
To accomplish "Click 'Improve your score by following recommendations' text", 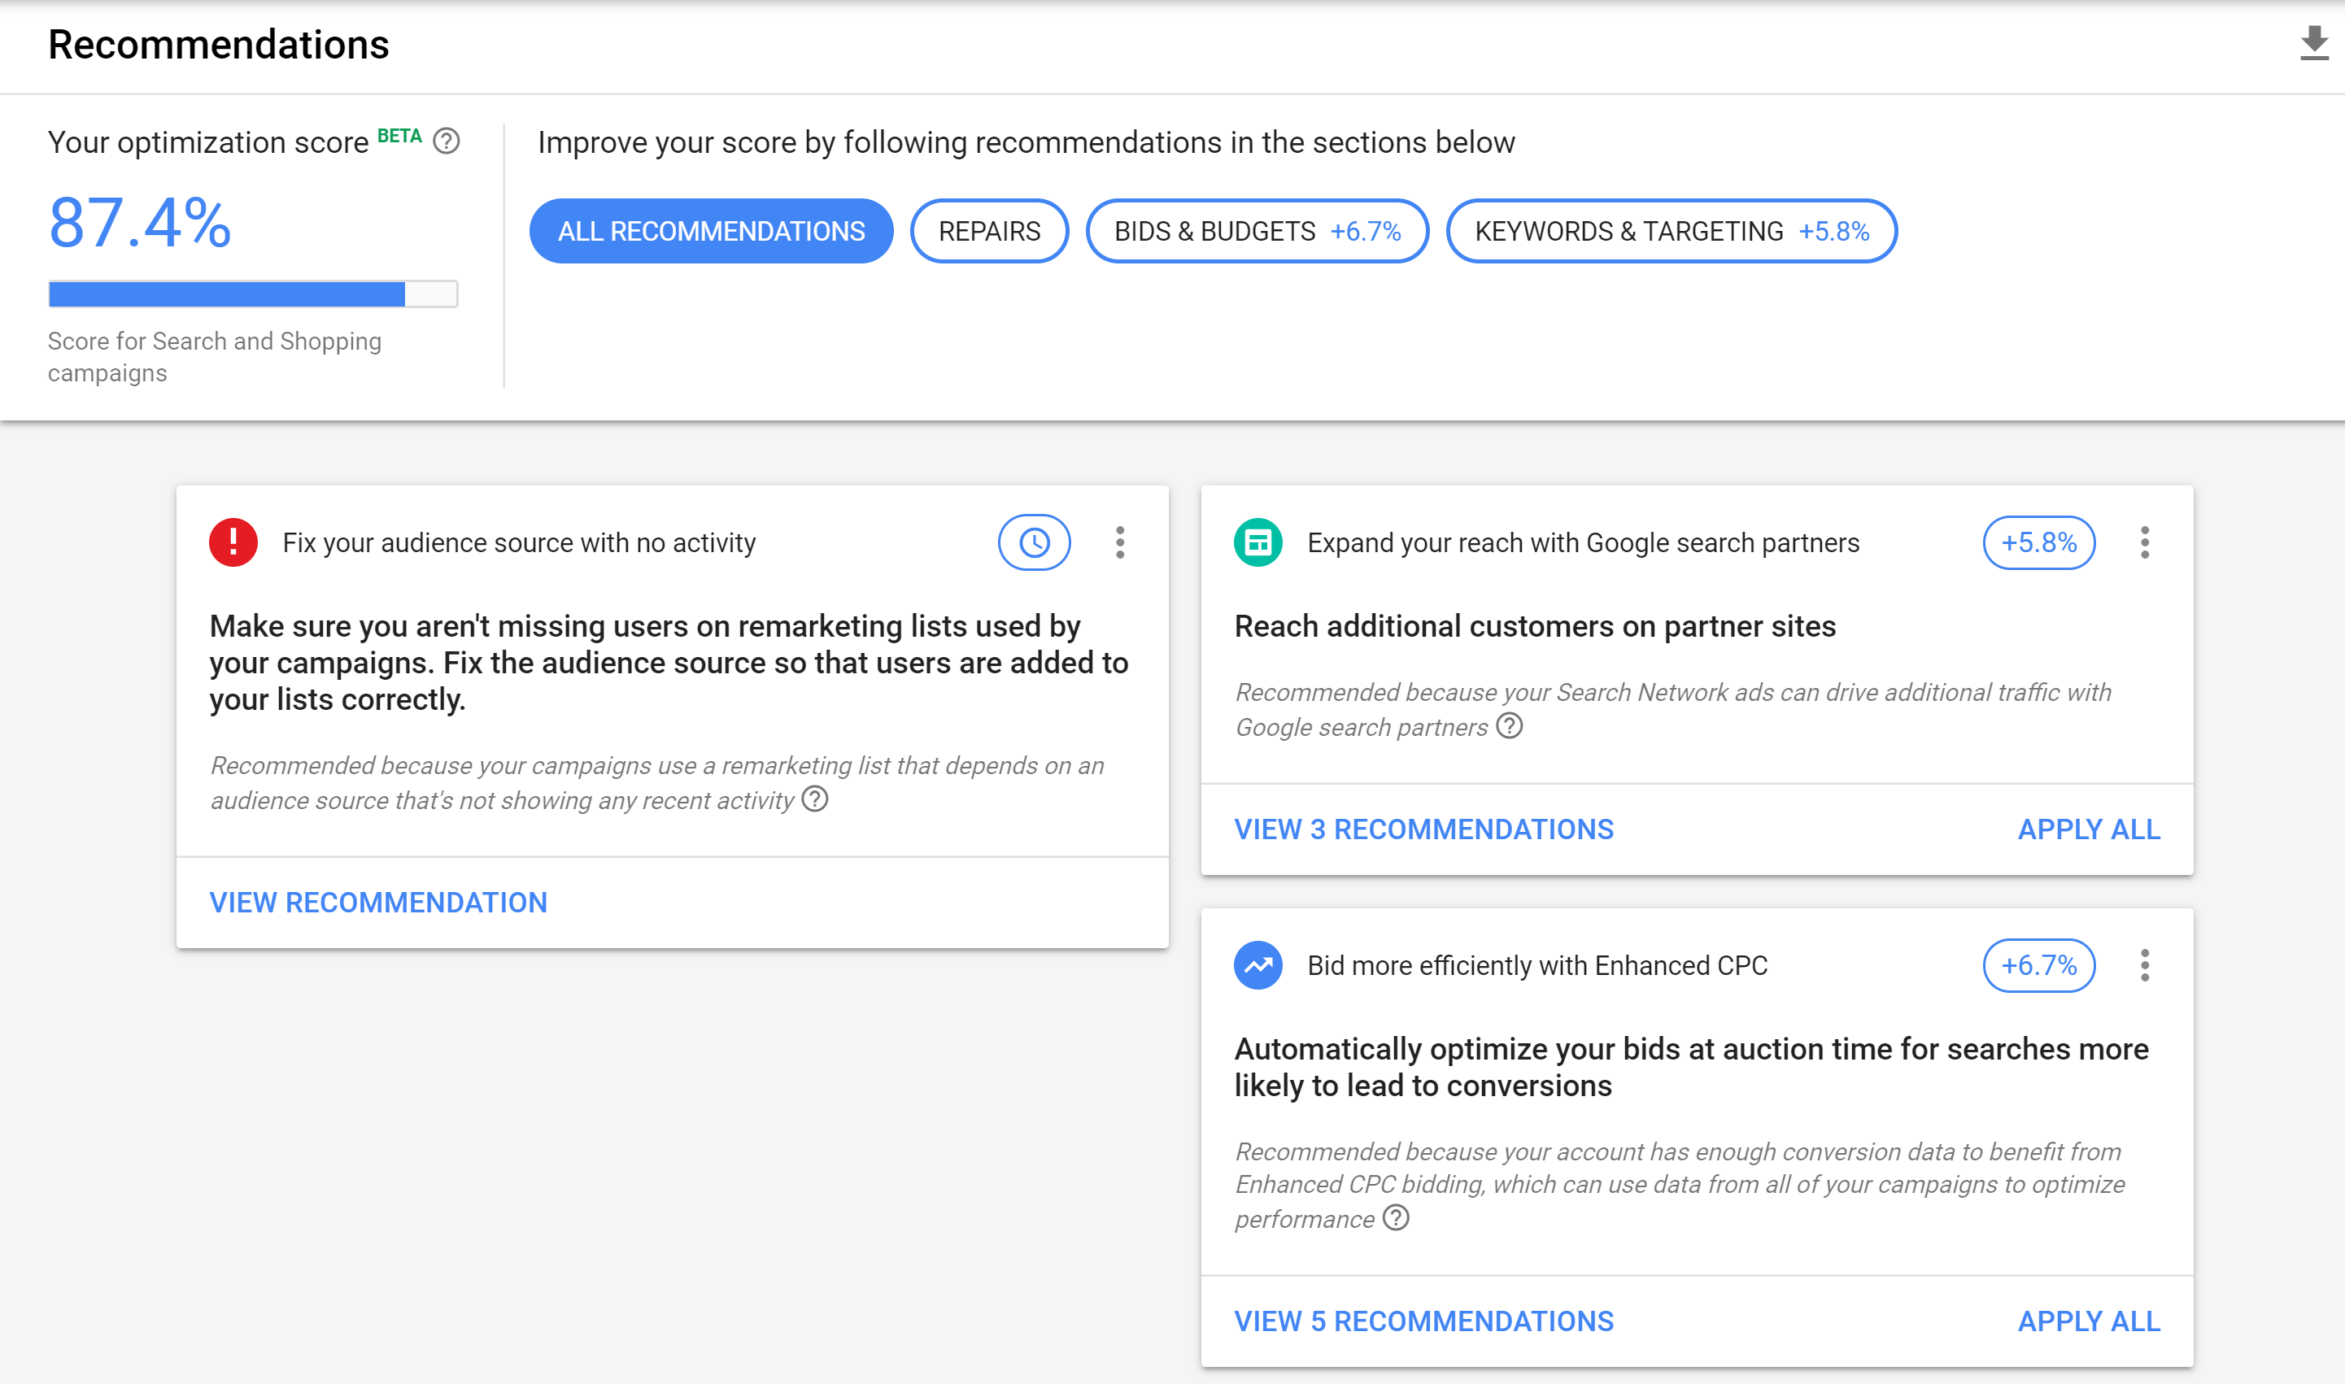I will click(1026, 141).
